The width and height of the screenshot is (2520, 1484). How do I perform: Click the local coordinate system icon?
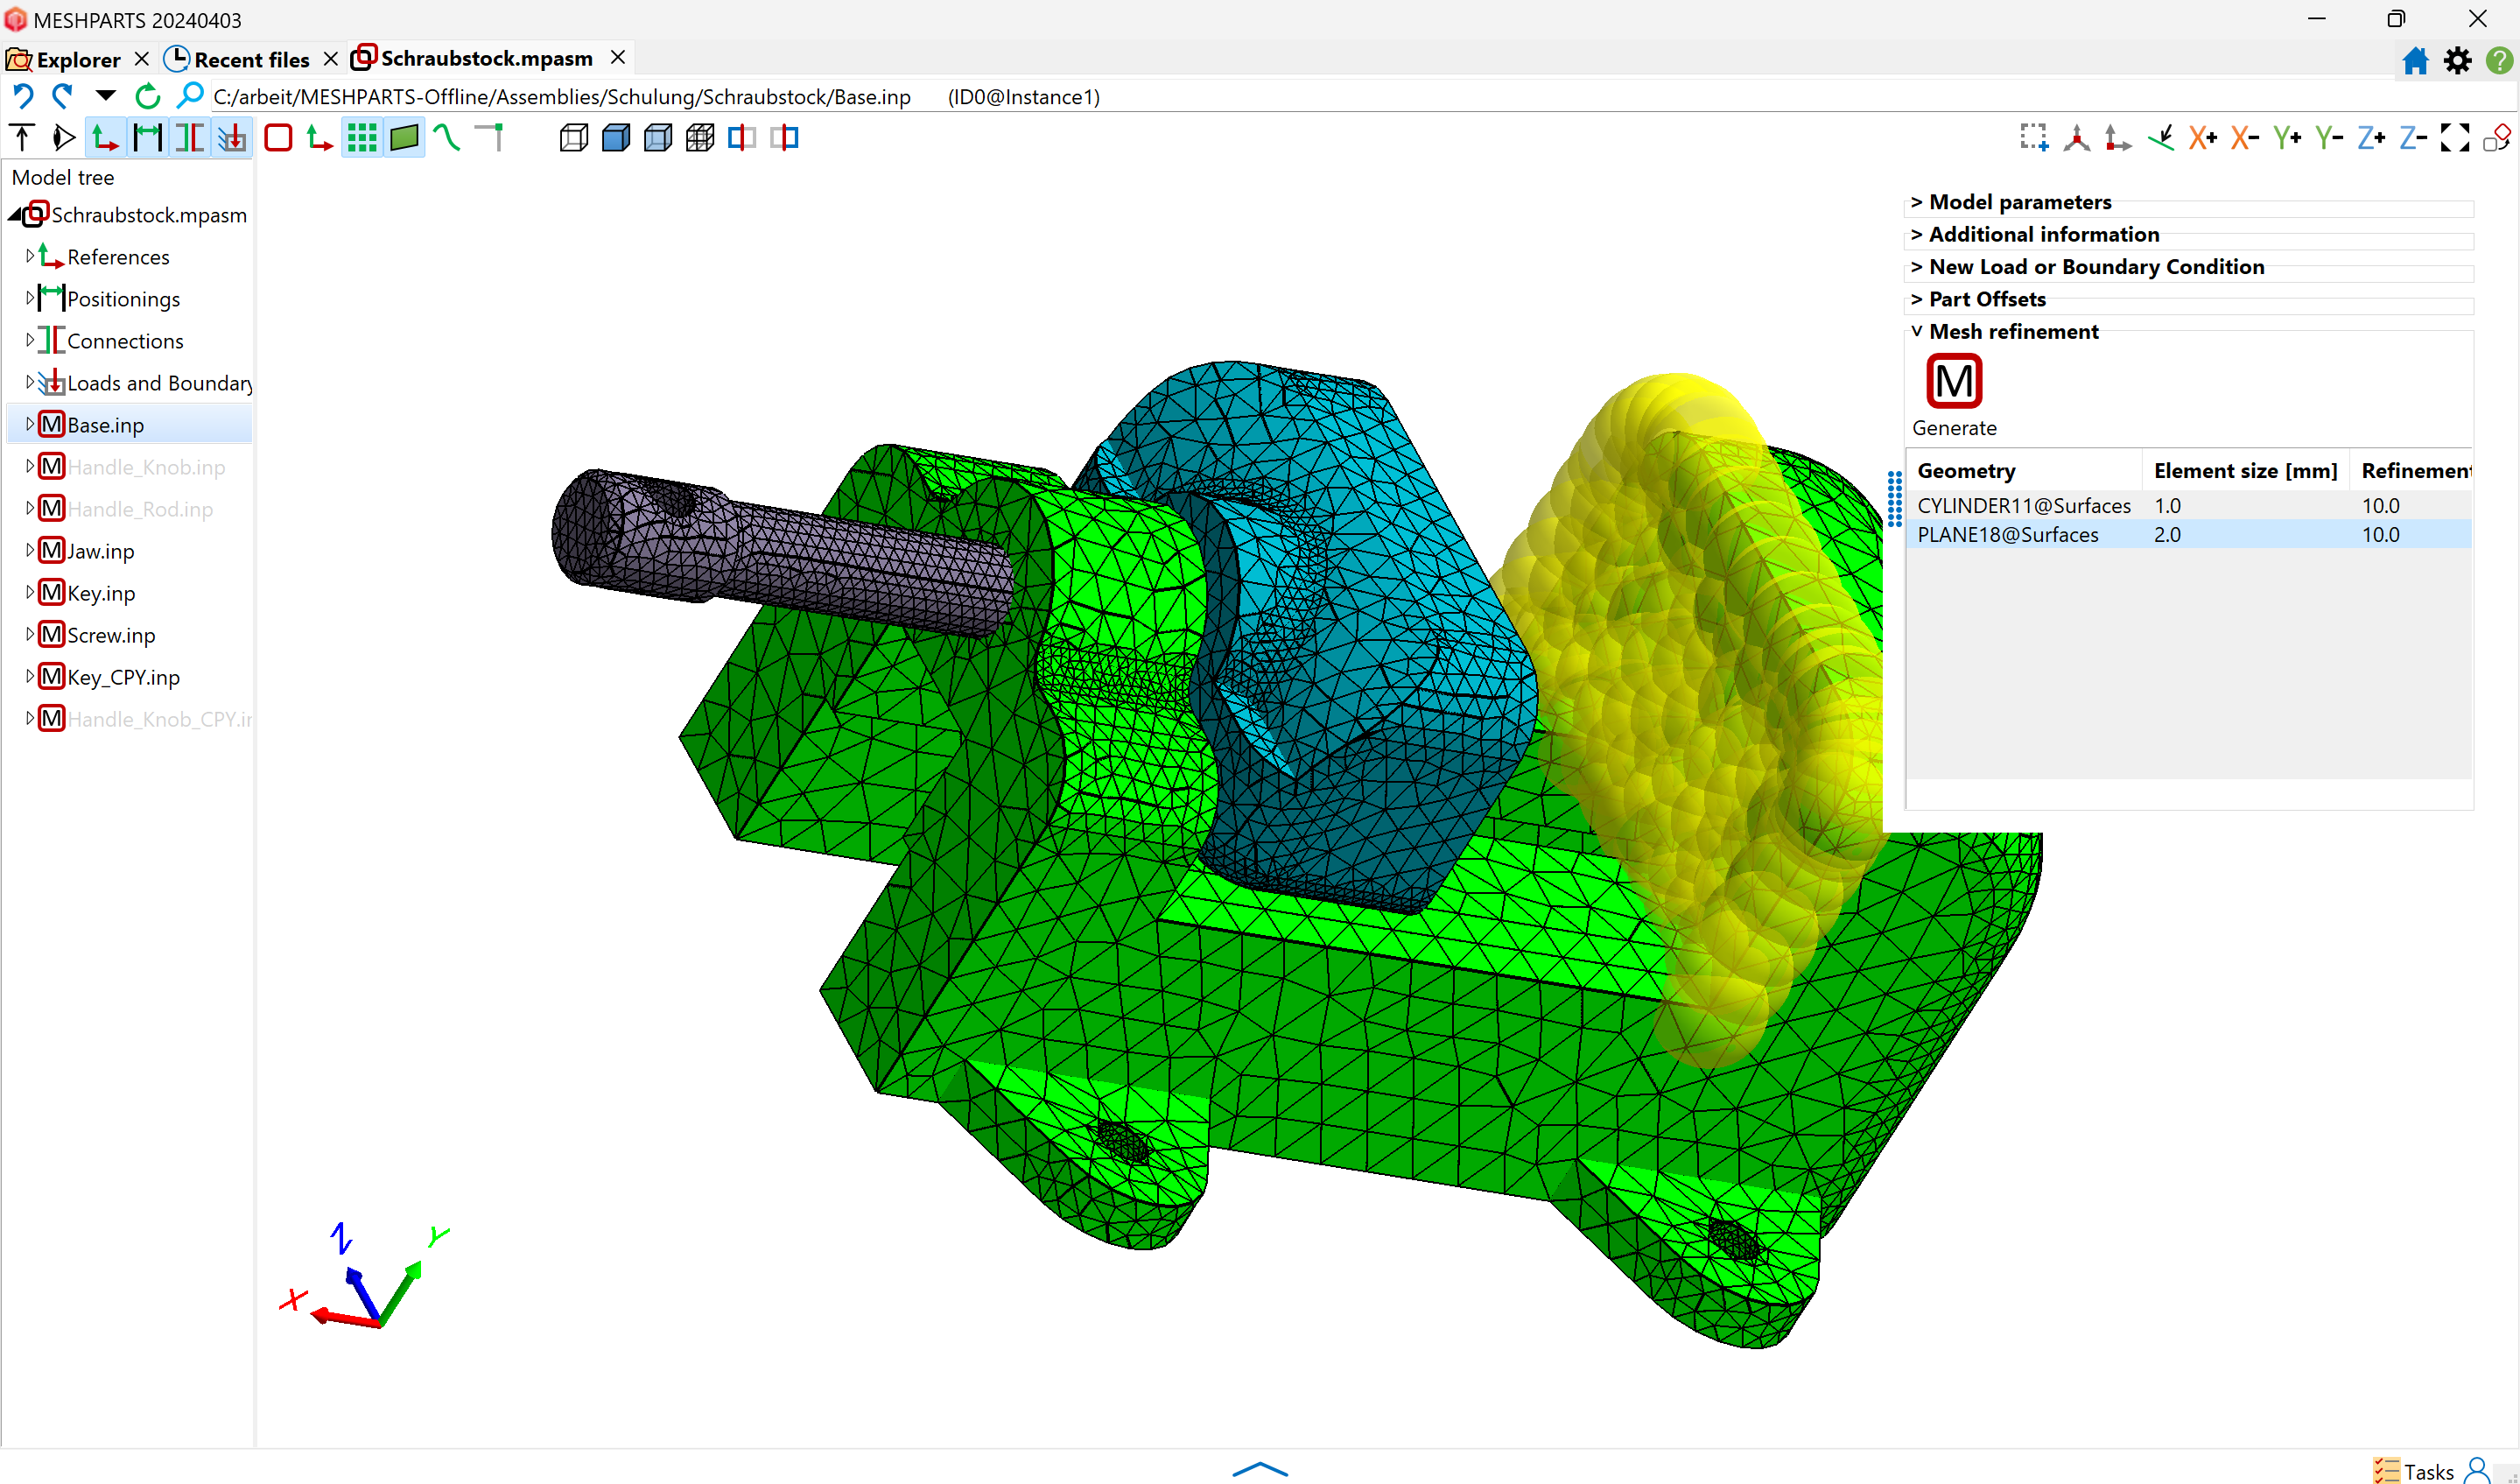point(320,137)
